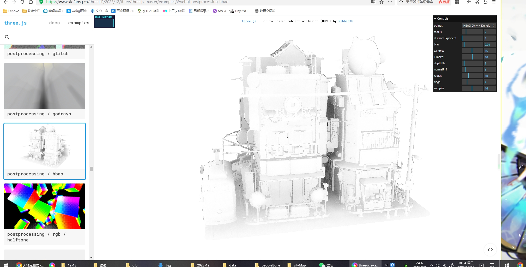Click the search magnifier in the sidebar

[x=7, y=37]
